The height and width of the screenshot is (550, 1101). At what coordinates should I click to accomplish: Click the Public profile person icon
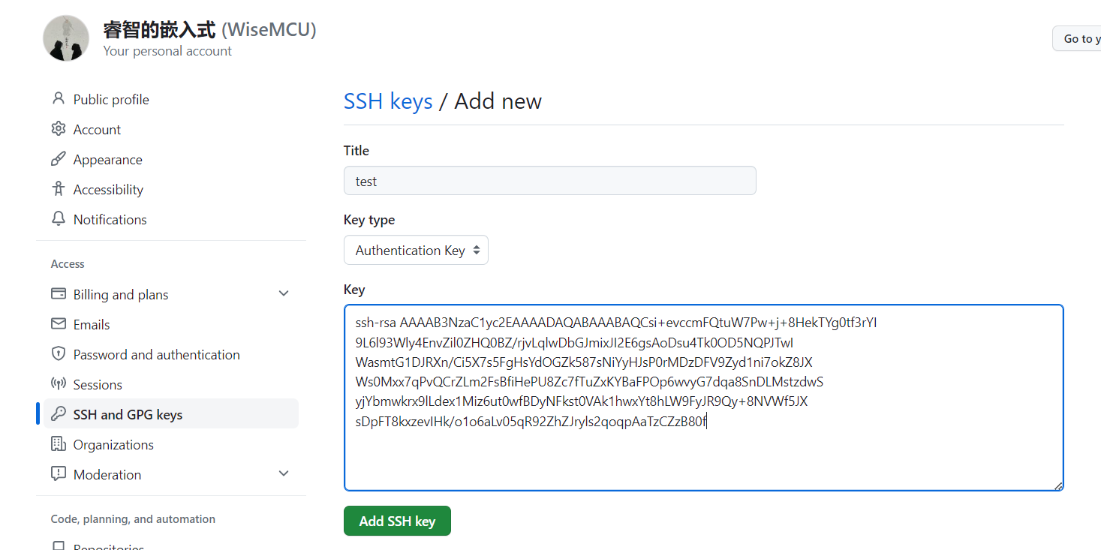(58, 99)
